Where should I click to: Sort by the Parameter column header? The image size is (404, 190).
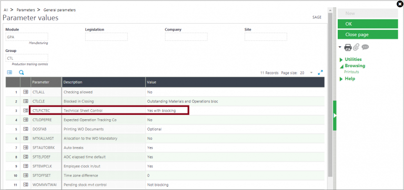[x=46, y=82]
